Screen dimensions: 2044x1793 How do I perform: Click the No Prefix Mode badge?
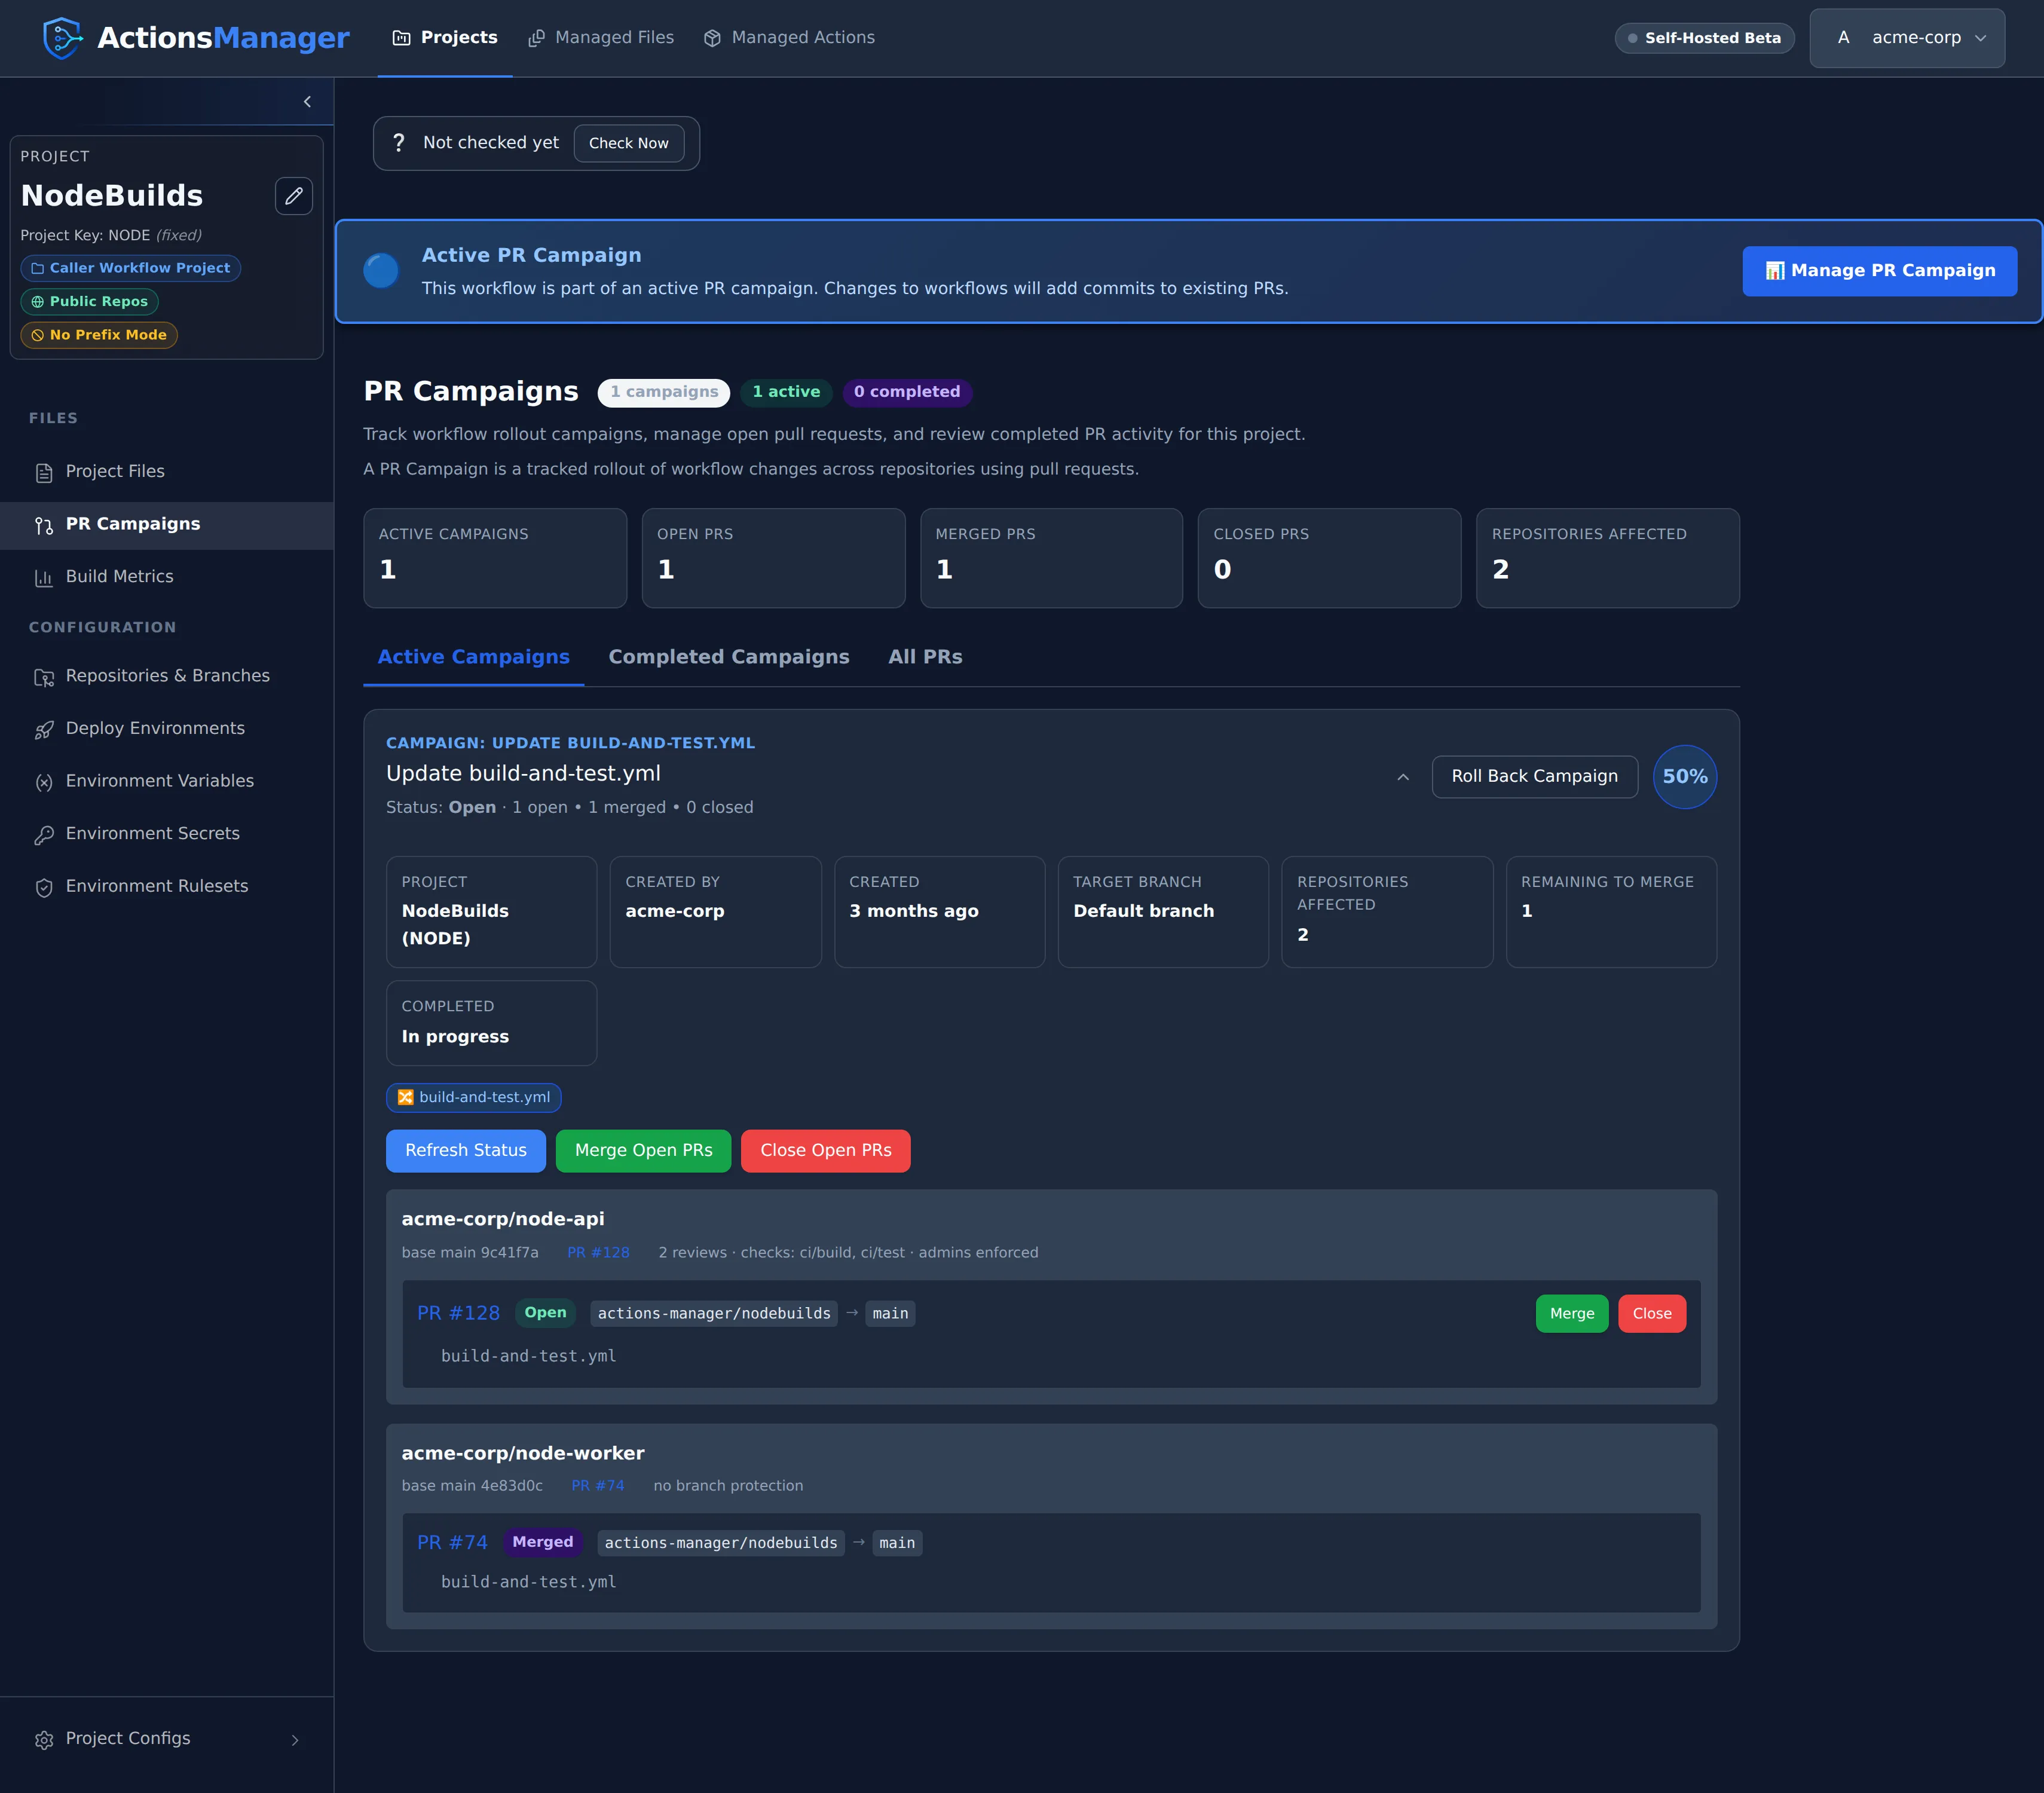tap(99, 335)
